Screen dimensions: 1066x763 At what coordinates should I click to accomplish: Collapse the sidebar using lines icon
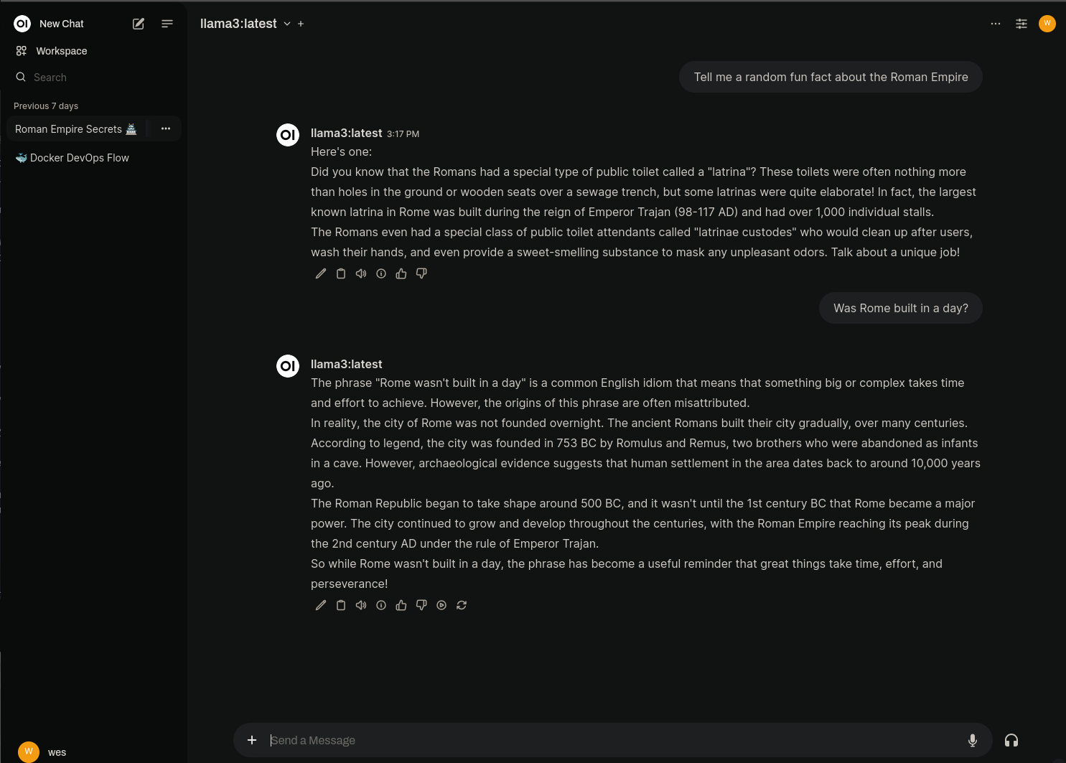pyautogui.click(x=167, y=24)
